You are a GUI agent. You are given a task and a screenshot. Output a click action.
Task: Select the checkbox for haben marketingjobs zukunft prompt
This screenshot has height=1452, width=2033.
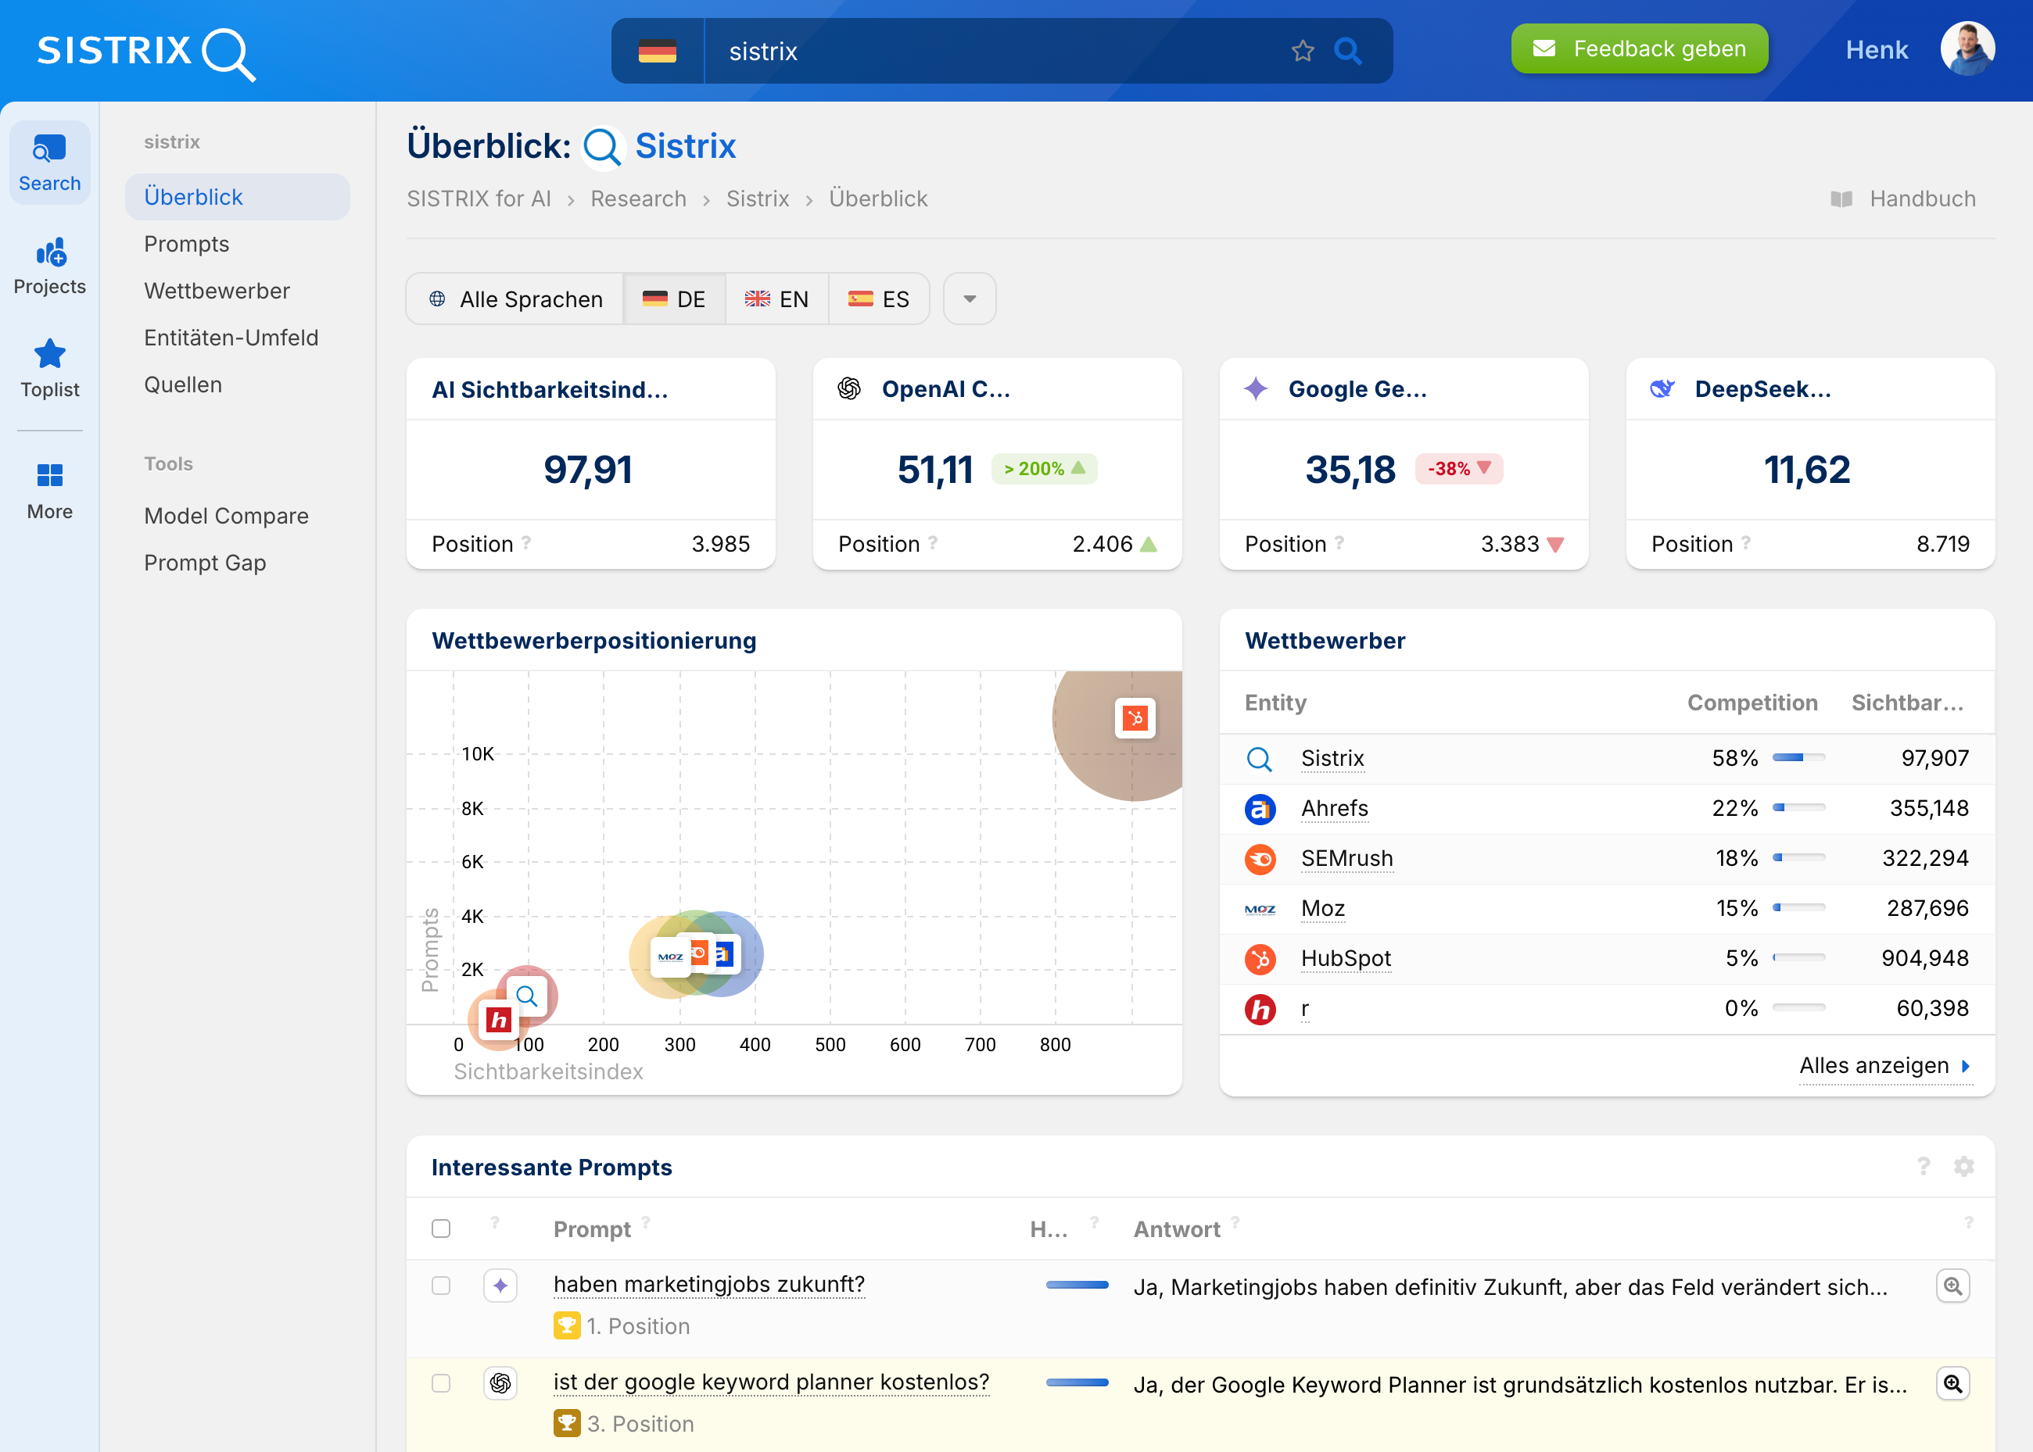441,1286
